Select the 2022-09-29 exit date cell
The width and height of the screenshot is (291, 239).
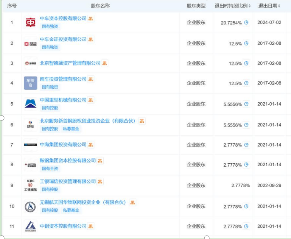(x=269, y=185)
